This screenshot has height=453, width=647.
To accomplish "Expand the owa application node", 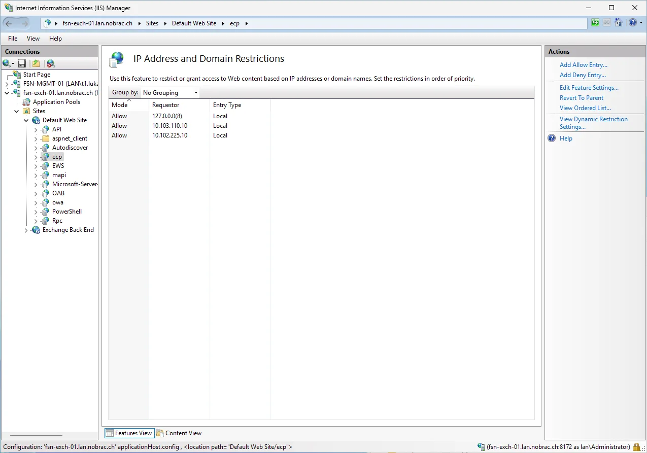I will coord(36,202).
